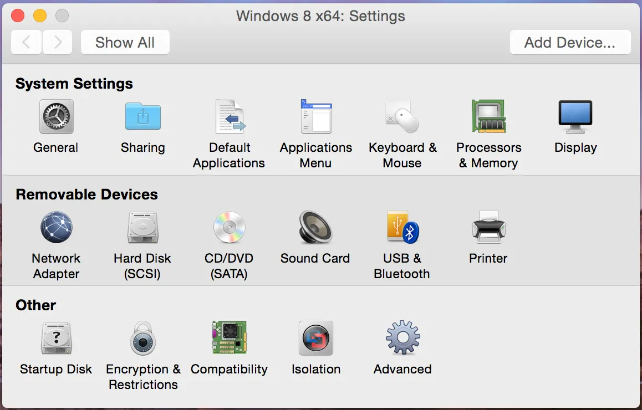642x410 pixels.
Task: Open Default Applications settings
Action: point(230,116)
